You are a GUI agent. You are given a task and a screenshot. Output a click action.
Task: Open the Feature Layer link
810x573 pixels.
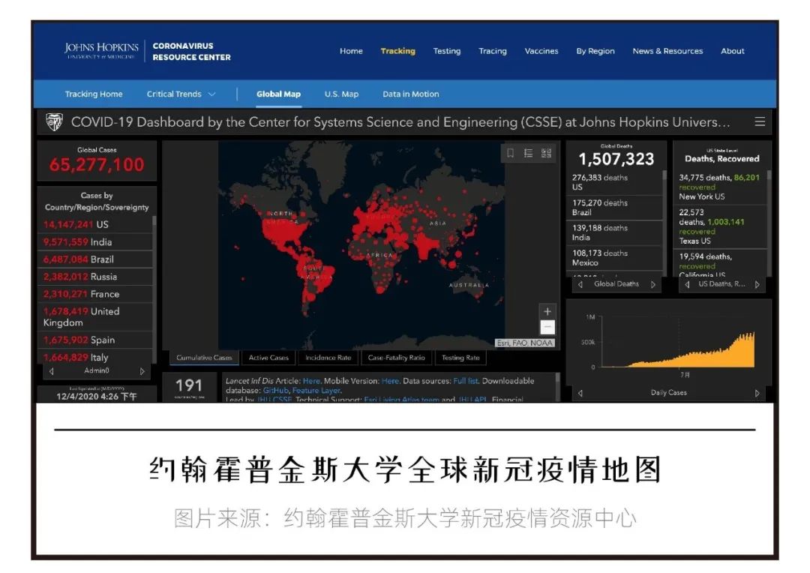pos(316,391)
